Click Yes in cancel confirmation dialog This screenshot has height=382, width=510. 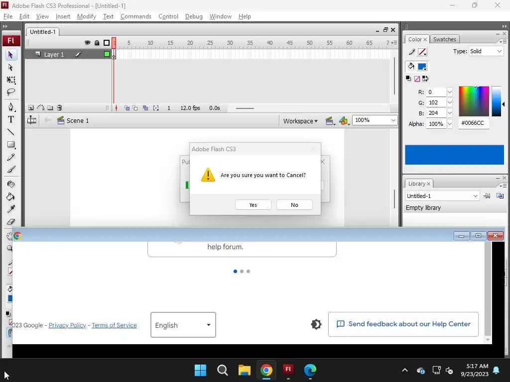[253, 205]
